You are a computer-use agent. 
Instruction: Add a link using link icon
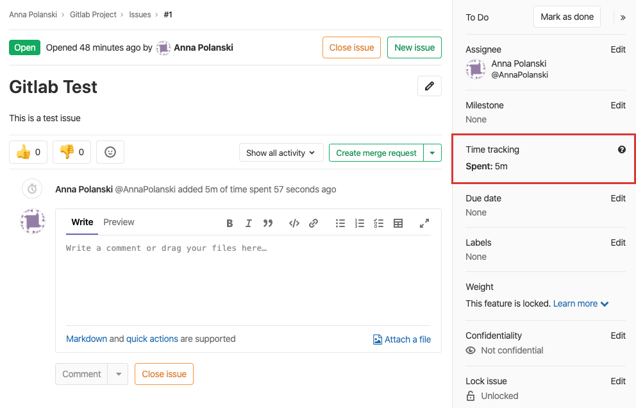click(x=313, y=223)
